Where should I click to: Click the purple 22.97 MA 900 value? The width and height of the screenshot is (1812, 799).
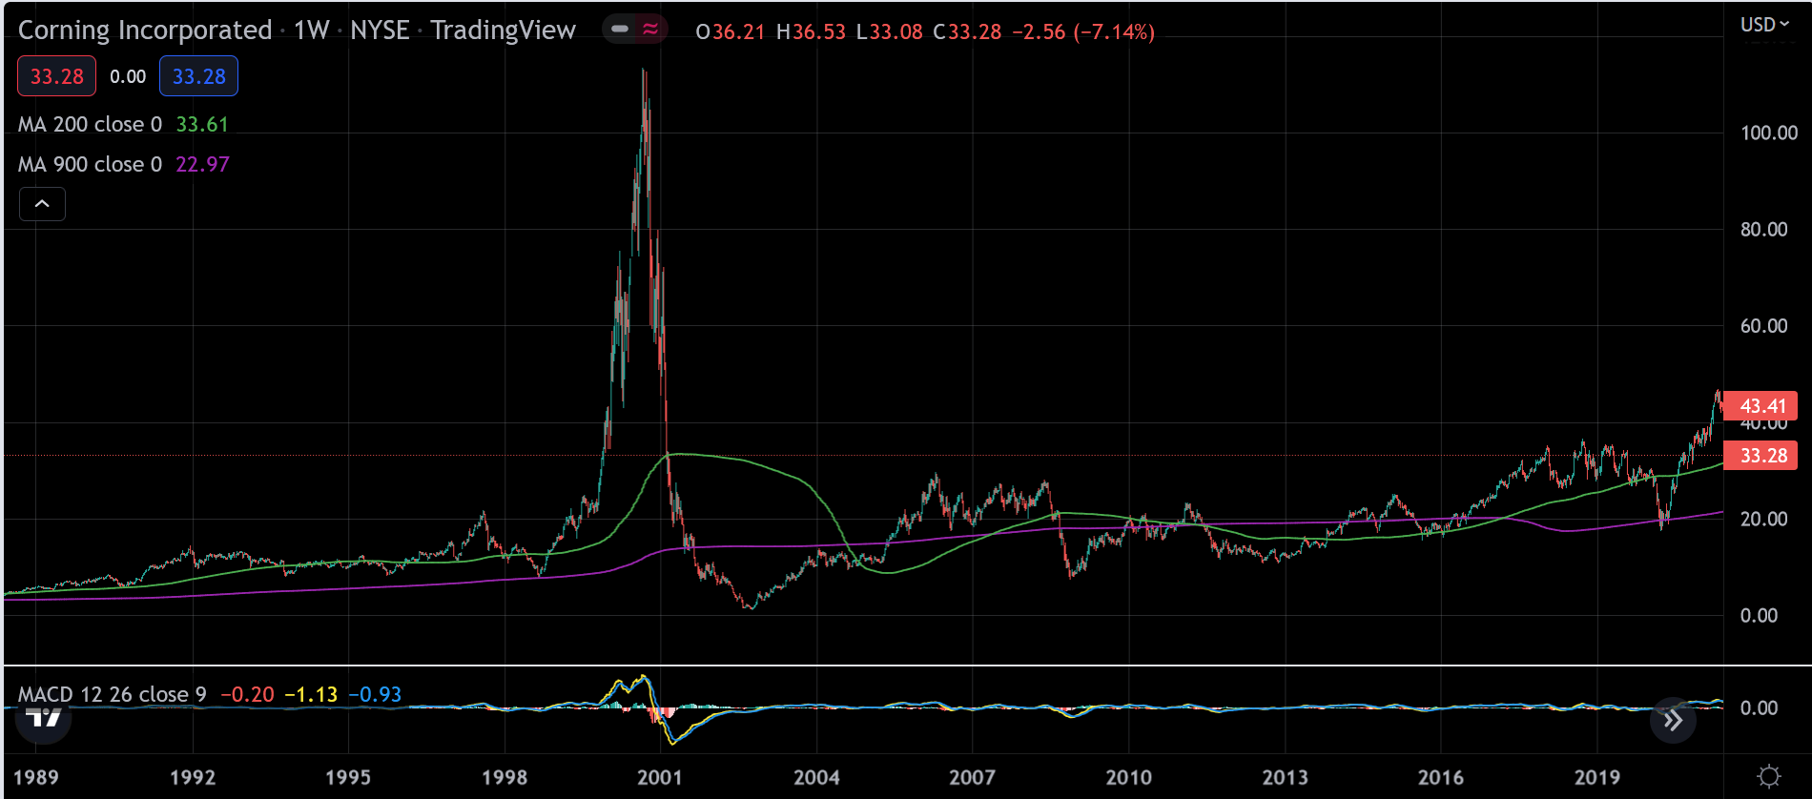(x=202, y=165)
